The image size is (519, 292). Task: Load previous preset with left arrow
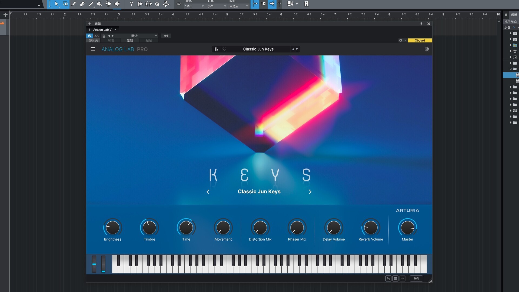[109, 36]
